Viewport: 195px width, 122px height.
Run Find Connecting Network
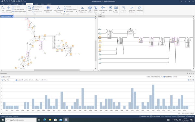point(58,9)
